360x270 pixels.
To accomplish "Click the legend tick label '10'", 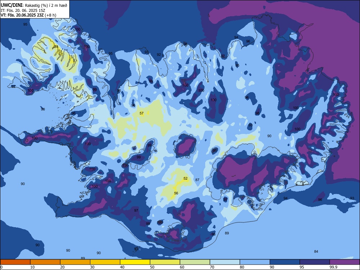I will tap(32, 267).
